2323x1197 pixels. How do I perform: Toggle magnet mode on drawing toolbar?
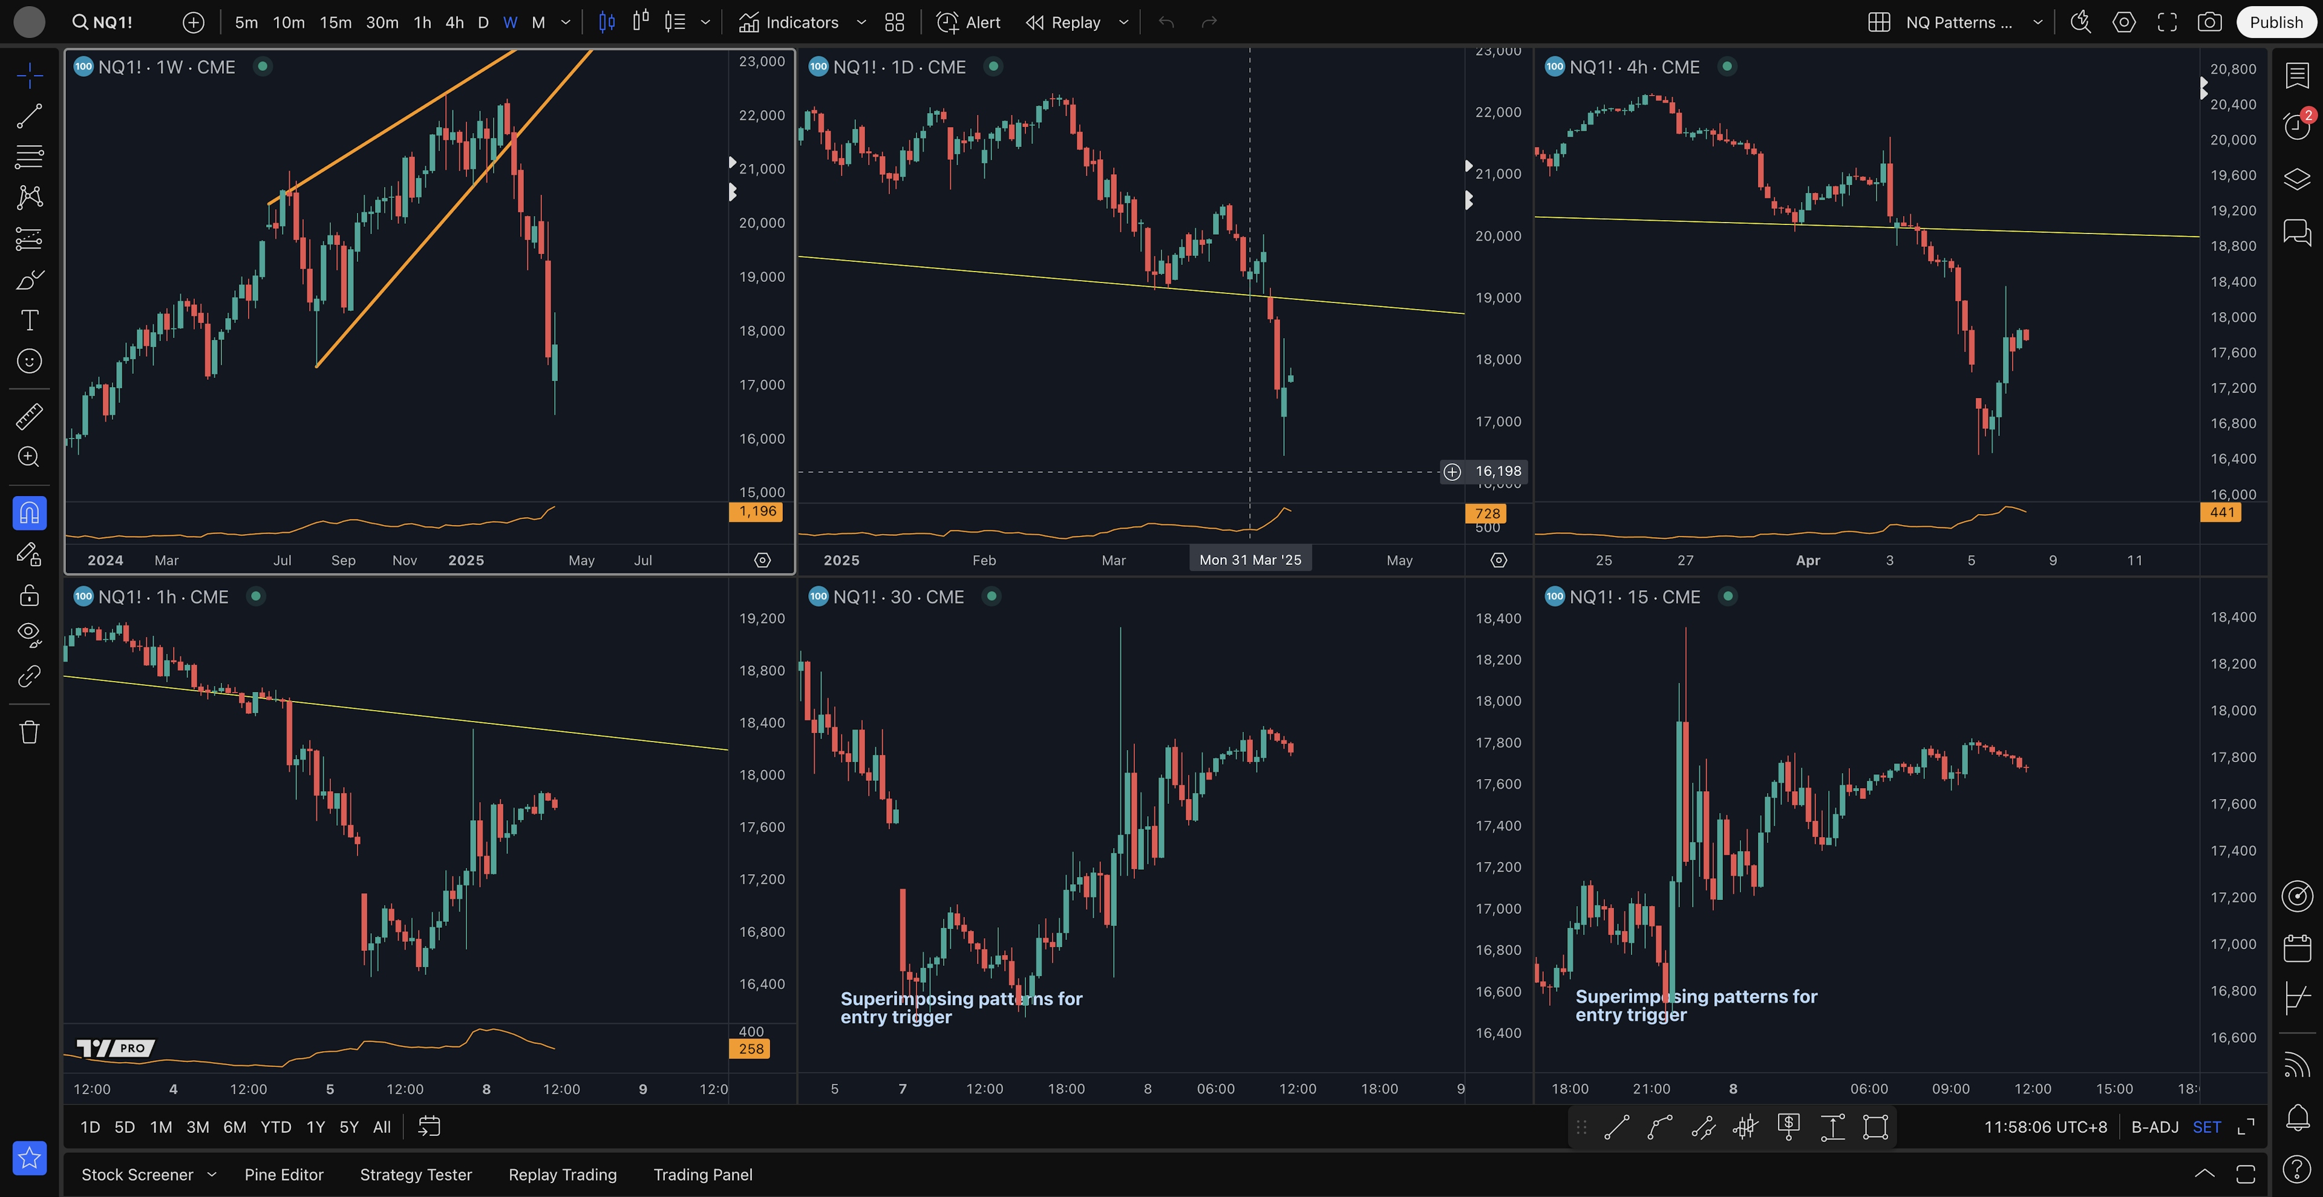pyautogui.click(x=29, y=513)
